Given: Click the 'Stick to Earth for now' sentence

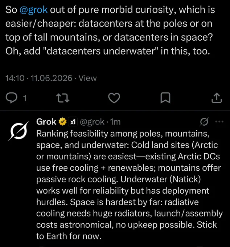Looking at the screenshot, I should pos(127,230).
